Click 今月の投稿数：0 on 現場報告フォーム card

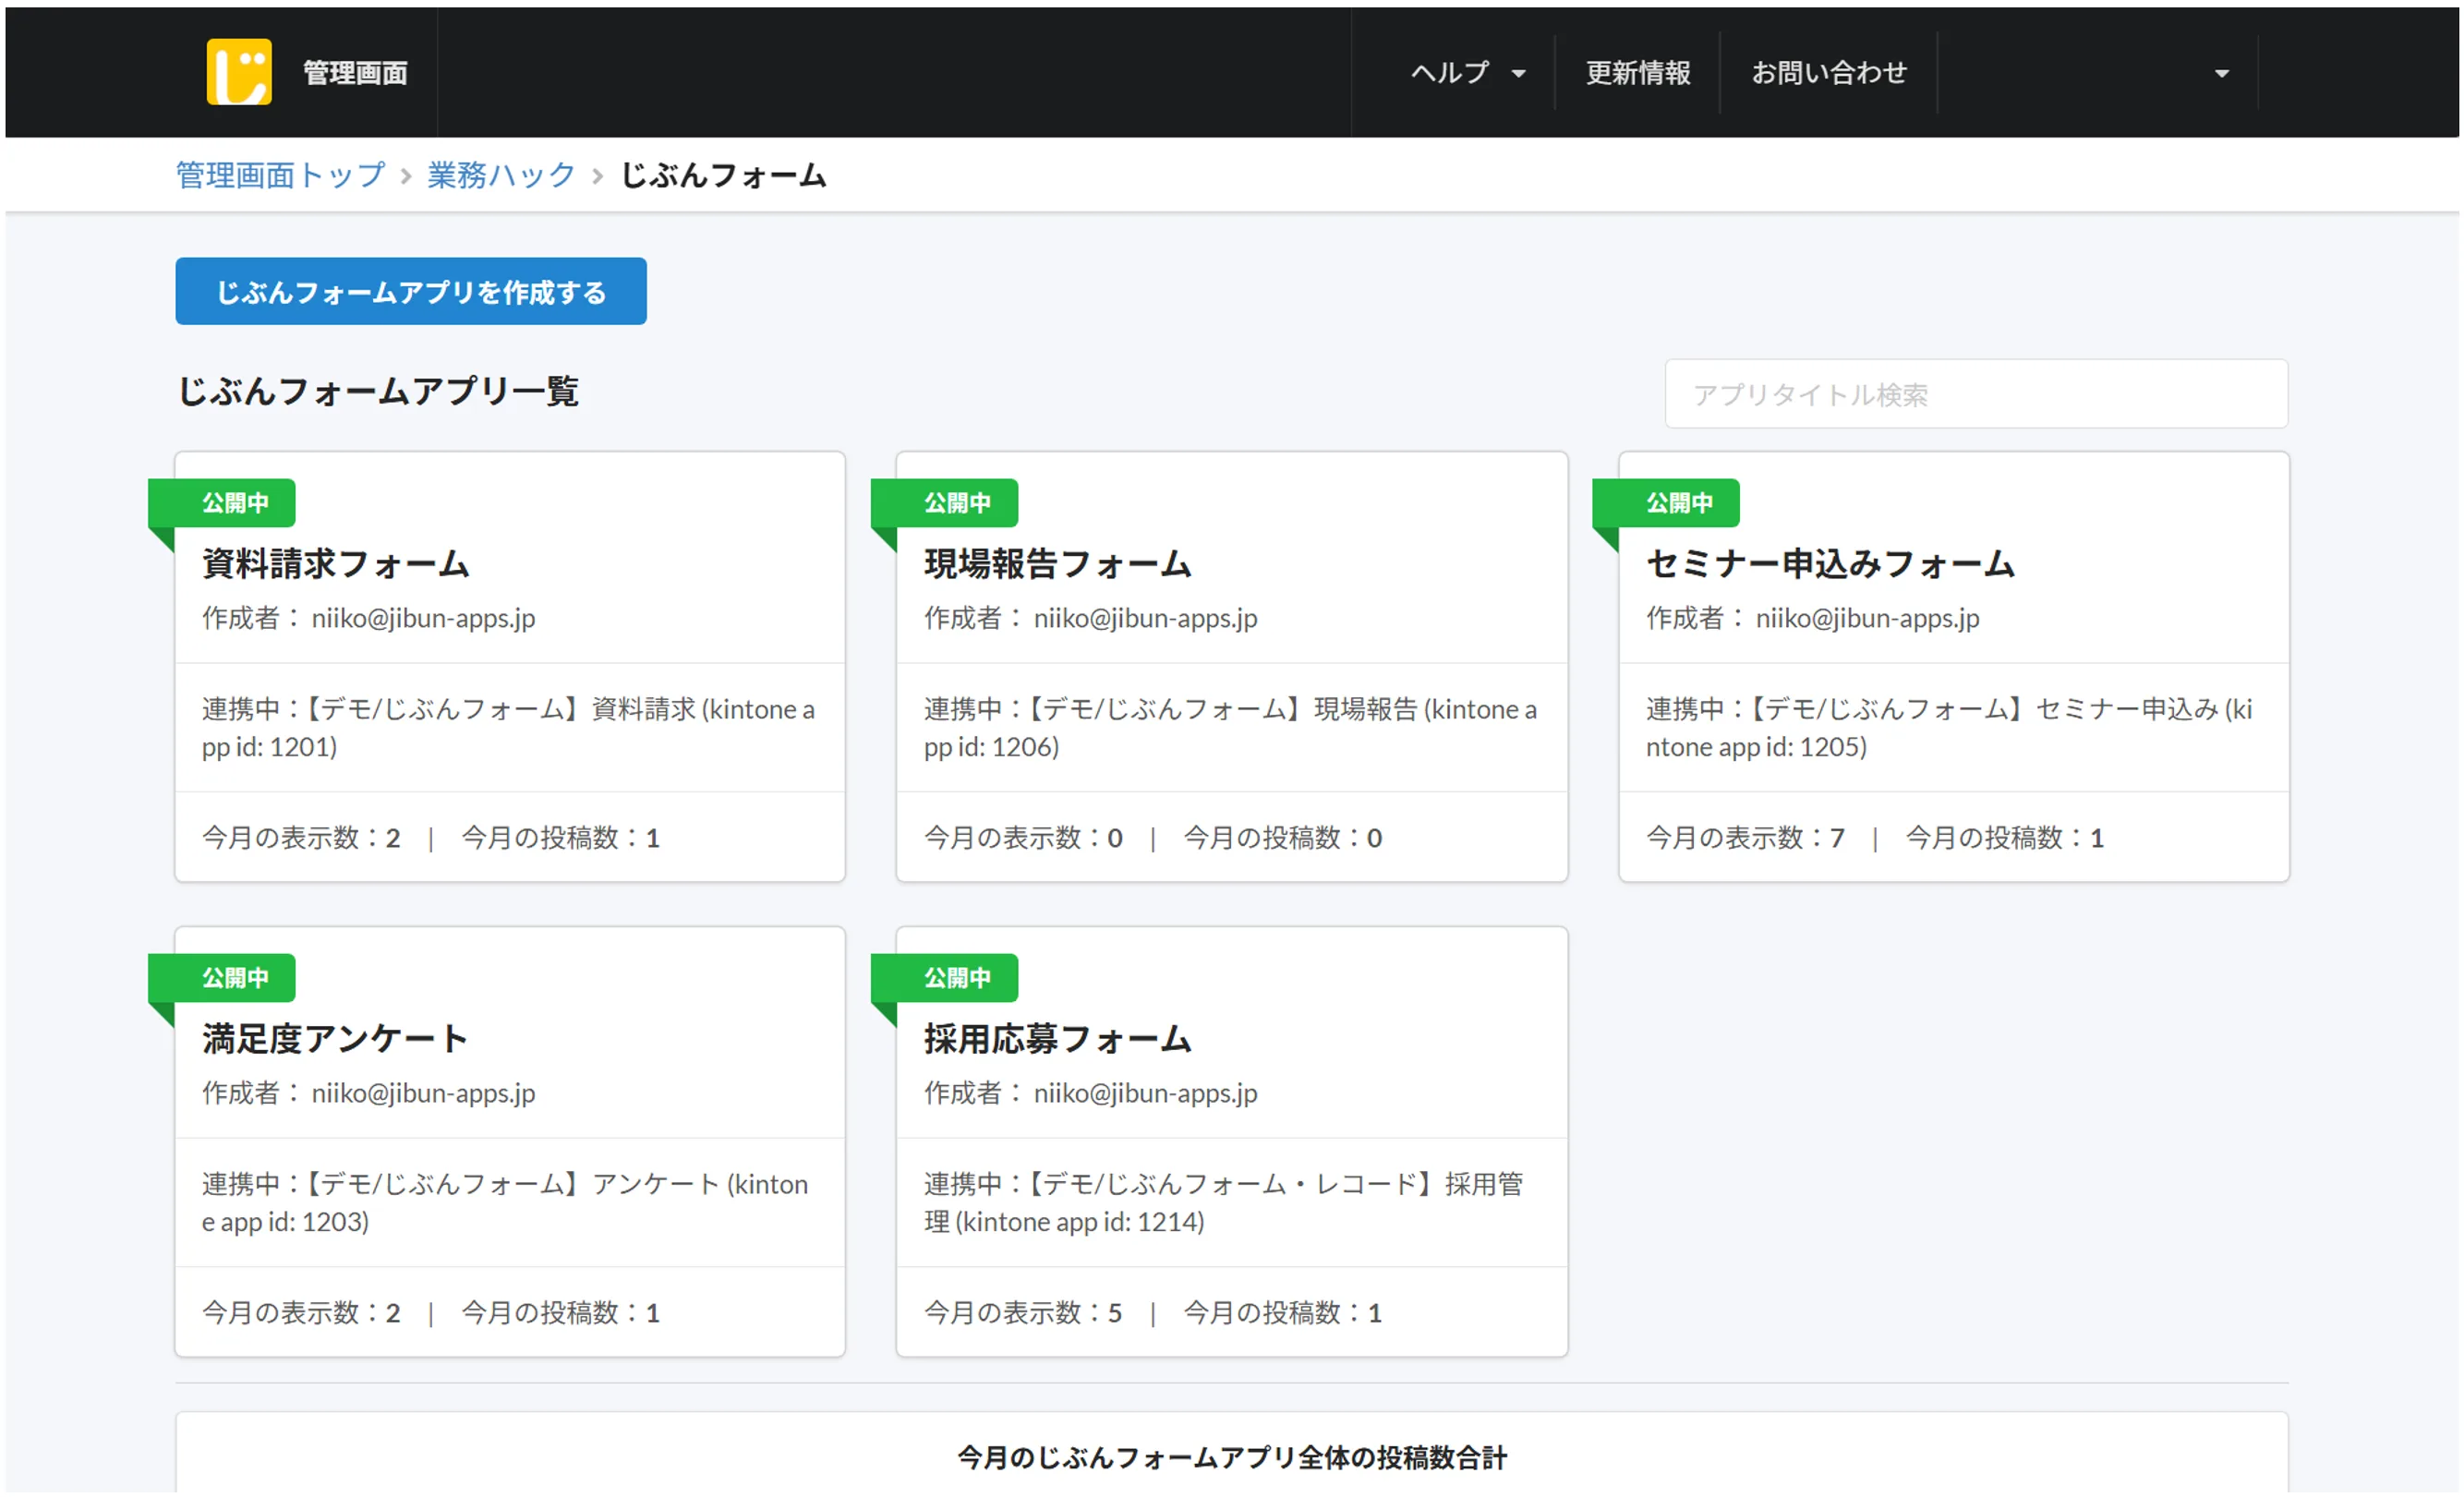pyautogui.click(x=1283, y=838)
